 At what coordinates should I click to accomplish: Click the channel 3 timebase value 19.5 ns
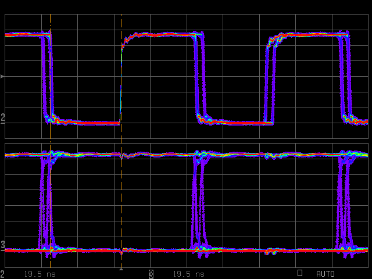click(x=188, y=274)
